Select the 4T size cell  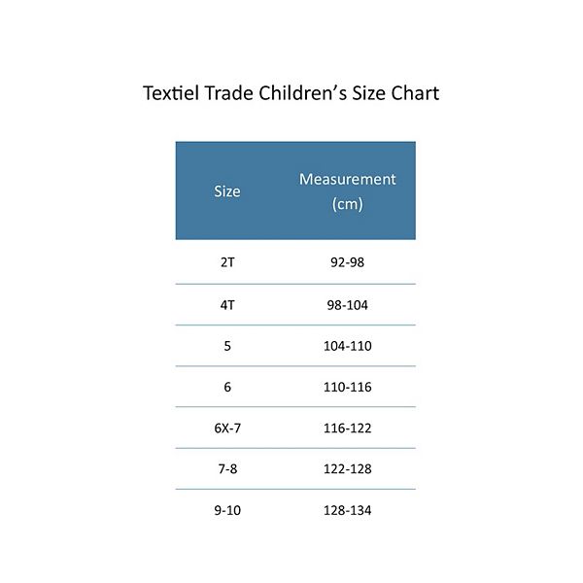227,304
